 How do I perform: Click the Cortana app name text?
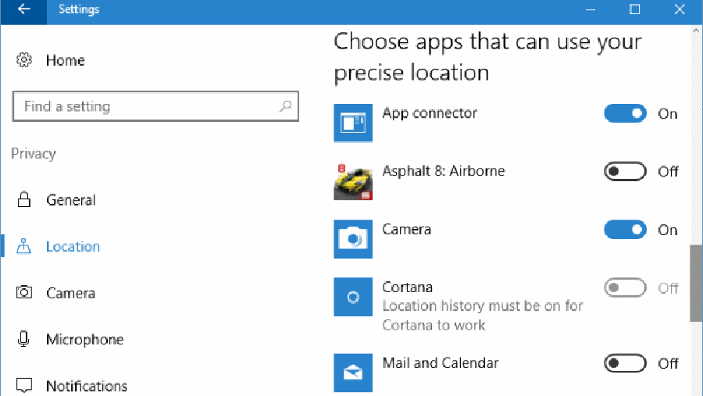pos(407,287)
